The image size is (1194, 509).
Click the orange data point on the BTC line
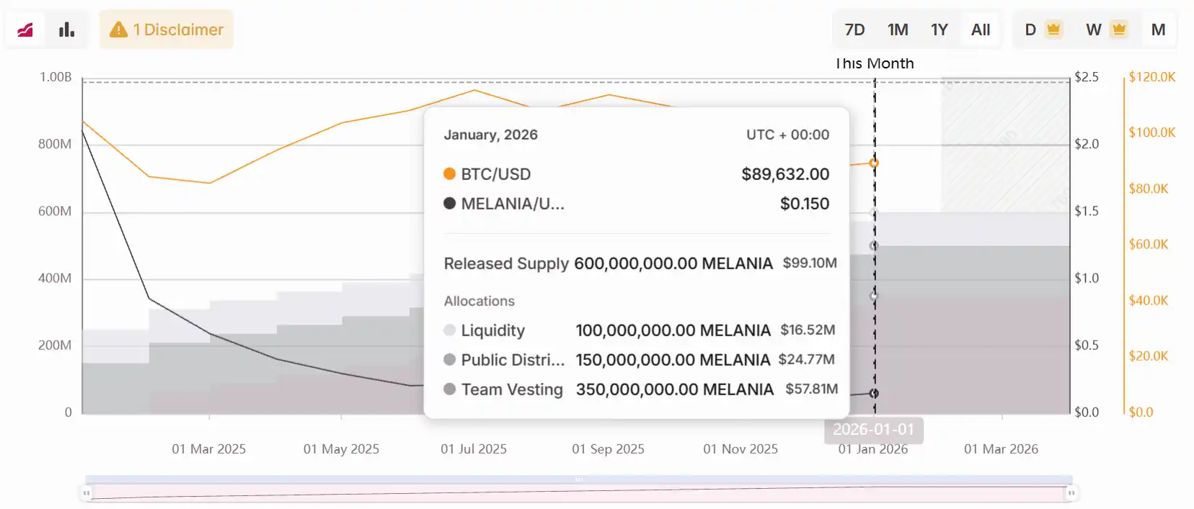[874, 163]
